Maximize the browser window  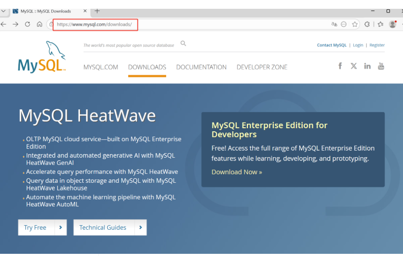click(388, 11)
